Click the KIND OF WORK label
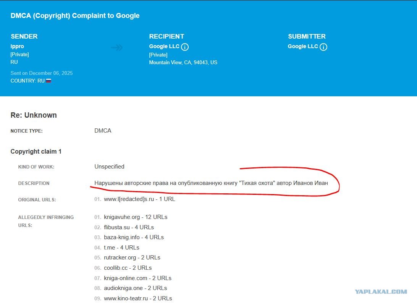 [36, 167]
